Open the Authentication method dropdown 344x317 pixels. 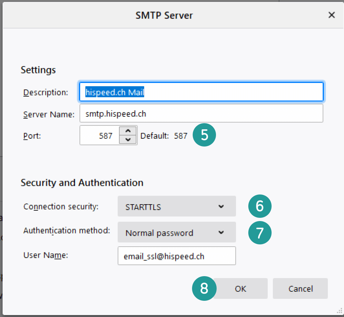click(177, 232)
